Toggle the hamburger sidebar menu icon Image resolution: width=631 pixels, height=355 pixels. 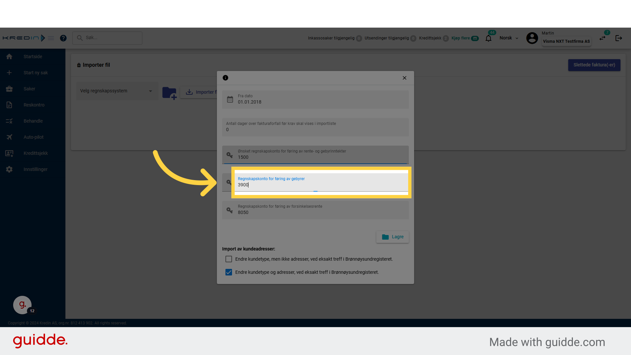[x=51, y=38]
